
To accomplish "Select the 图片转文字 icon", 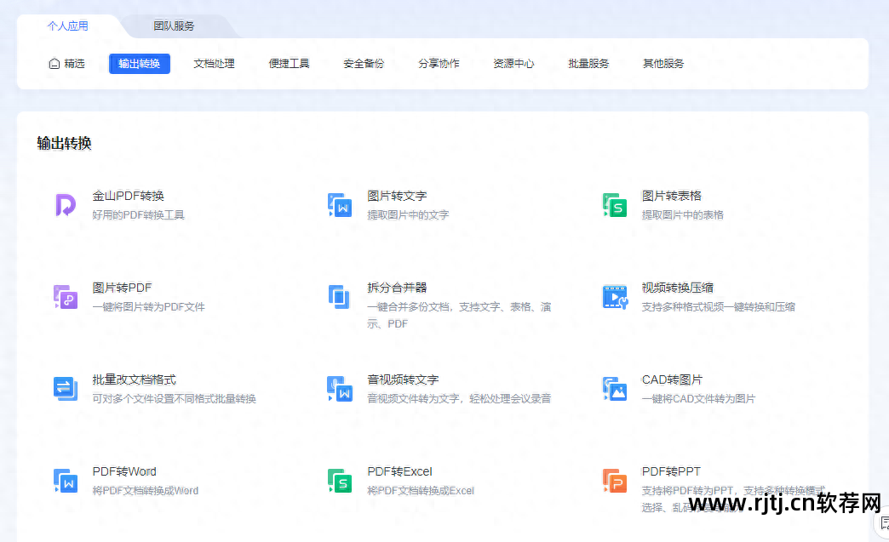I will [340, 204].
